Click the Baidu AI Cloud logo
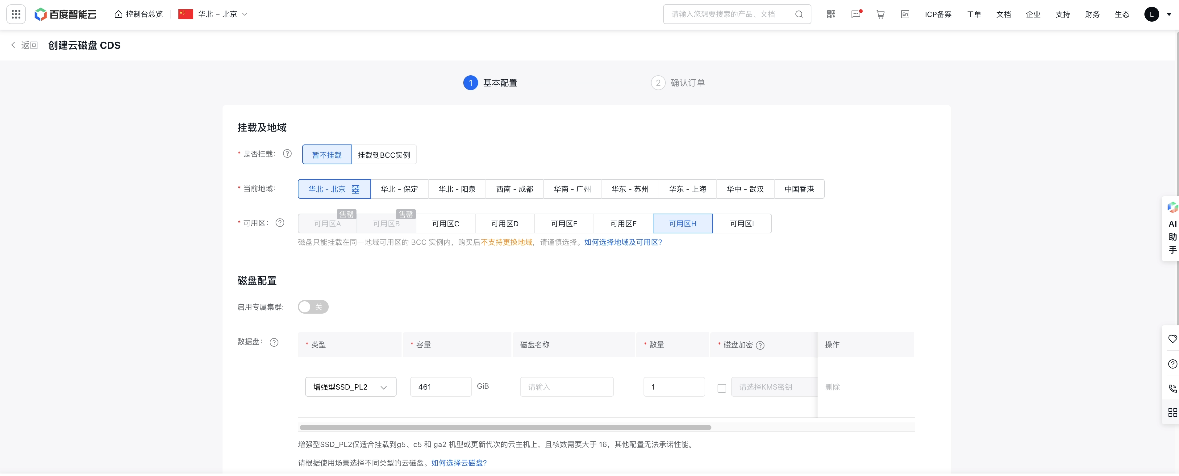 pos(65,14)
